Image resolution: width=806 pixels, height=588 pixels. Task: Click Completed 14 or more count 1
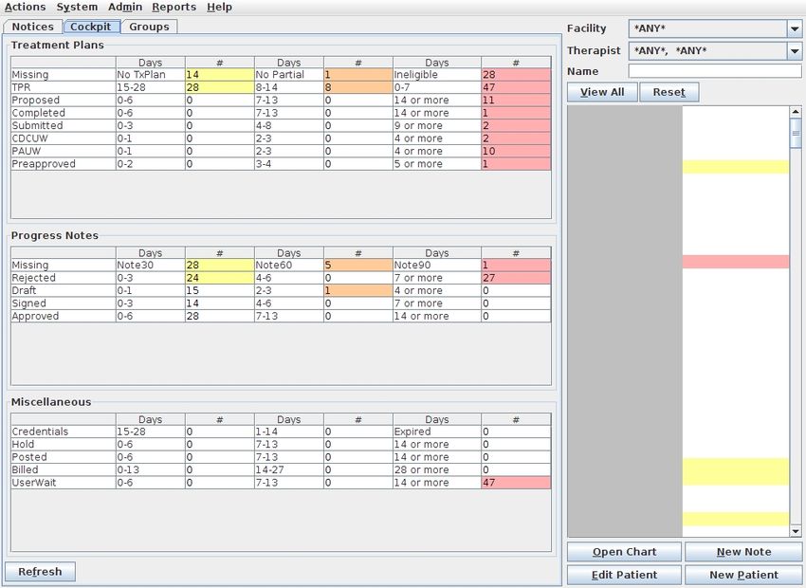[x=516, y=113]
